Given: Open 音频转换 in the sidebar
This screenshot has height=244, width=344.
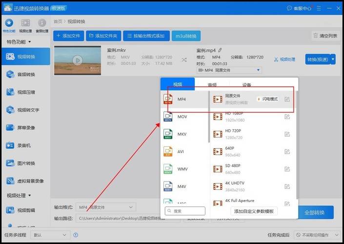Looking at the screenshot, I should [26, 74].
